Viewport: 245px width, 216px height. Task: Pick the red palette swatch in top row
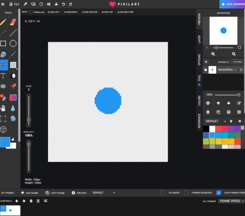(x=218, y=129)
